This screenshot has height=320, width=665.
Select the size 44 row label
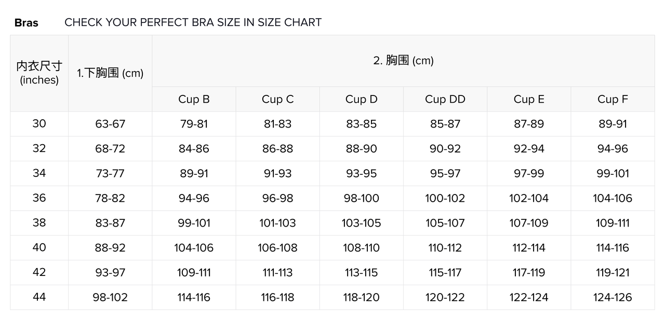(x=39, y=297)
